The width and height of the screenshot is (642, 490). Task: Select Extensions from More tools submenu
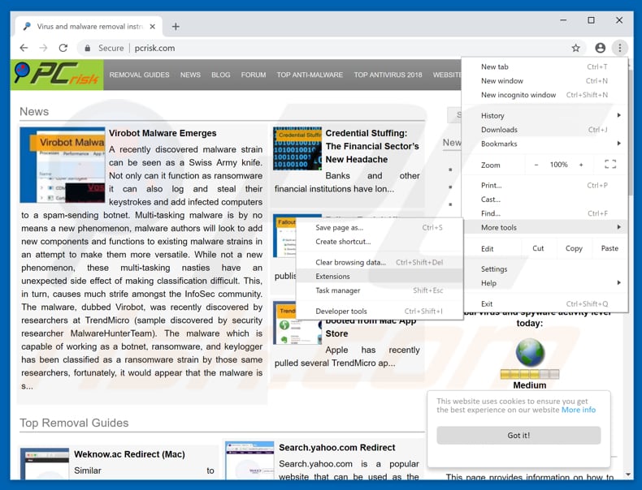(333, 277)
